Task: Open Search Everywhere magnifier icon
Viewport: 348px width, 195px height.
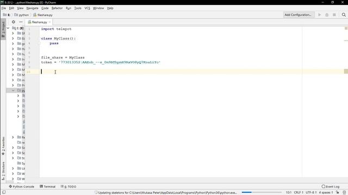Action: pyautogui.click(x=344, y=15)
